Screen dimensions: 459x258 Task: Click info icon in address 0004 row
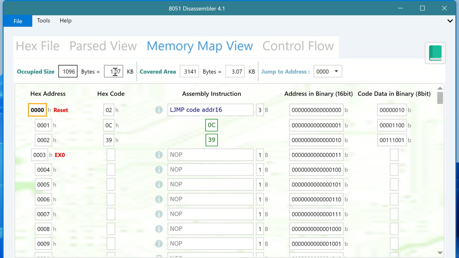coord(159,170)
